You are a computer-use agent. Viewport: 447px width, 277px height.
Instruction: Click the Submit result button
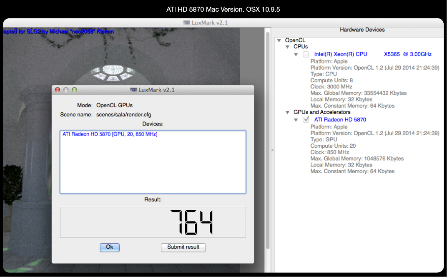(183, 247)
